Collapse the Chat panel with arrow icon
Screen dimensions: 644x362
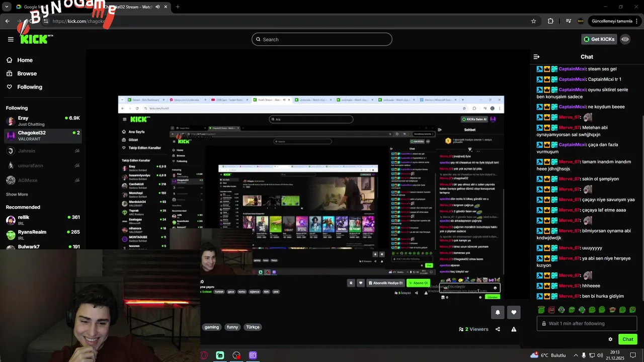536,57
